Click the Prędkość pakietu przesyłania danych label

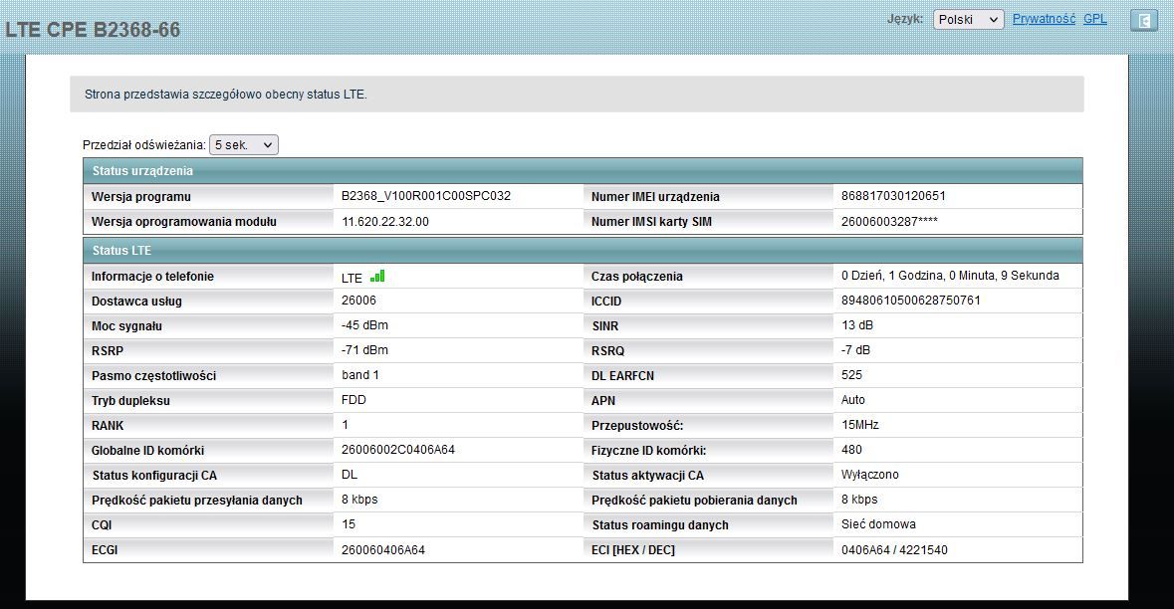(197, 500)
